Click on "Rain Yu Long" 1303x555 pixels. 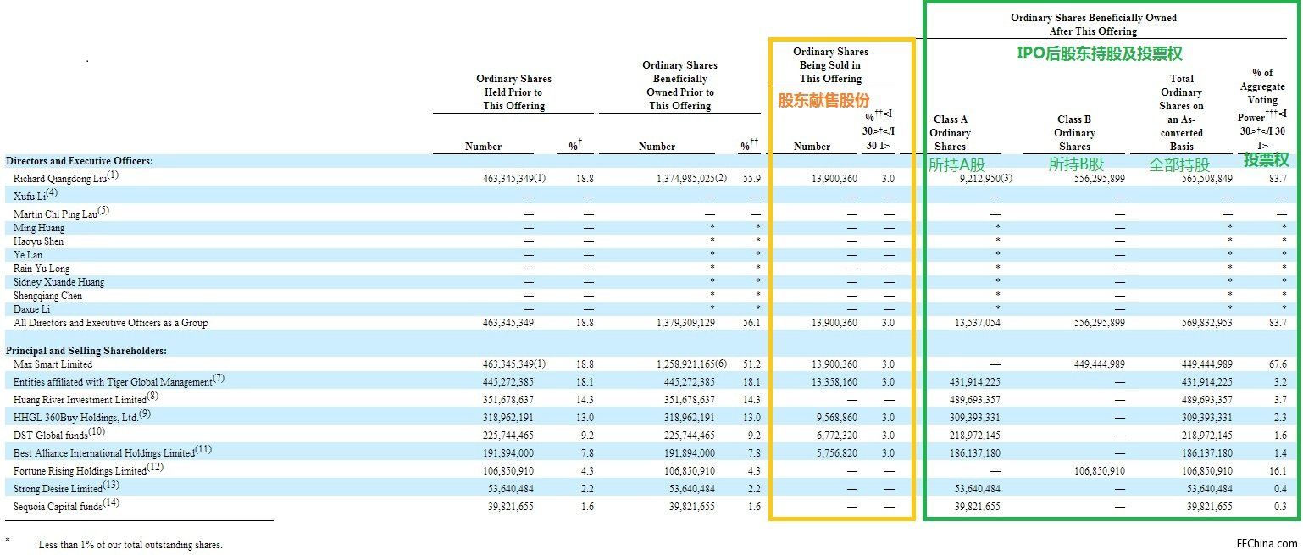click(x=42, y=269)
